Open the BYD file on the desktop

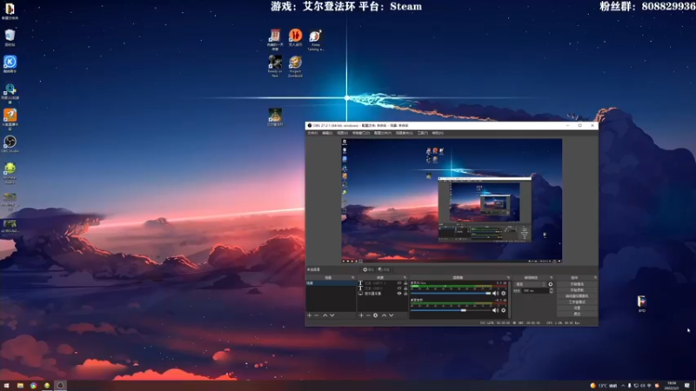click(642, 303)
